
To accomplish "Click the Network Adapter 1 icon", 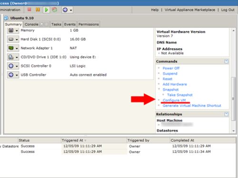I will (x=11, y=48).
